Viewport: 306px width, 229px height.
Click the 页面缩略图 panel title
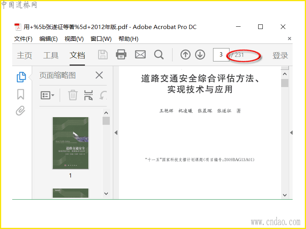57,75
